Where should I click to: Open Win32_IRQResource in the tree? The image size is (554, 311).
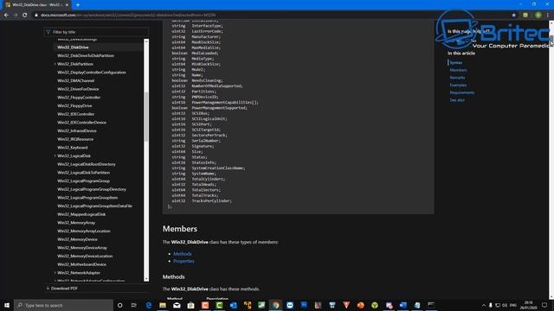[x=75, y=139]
